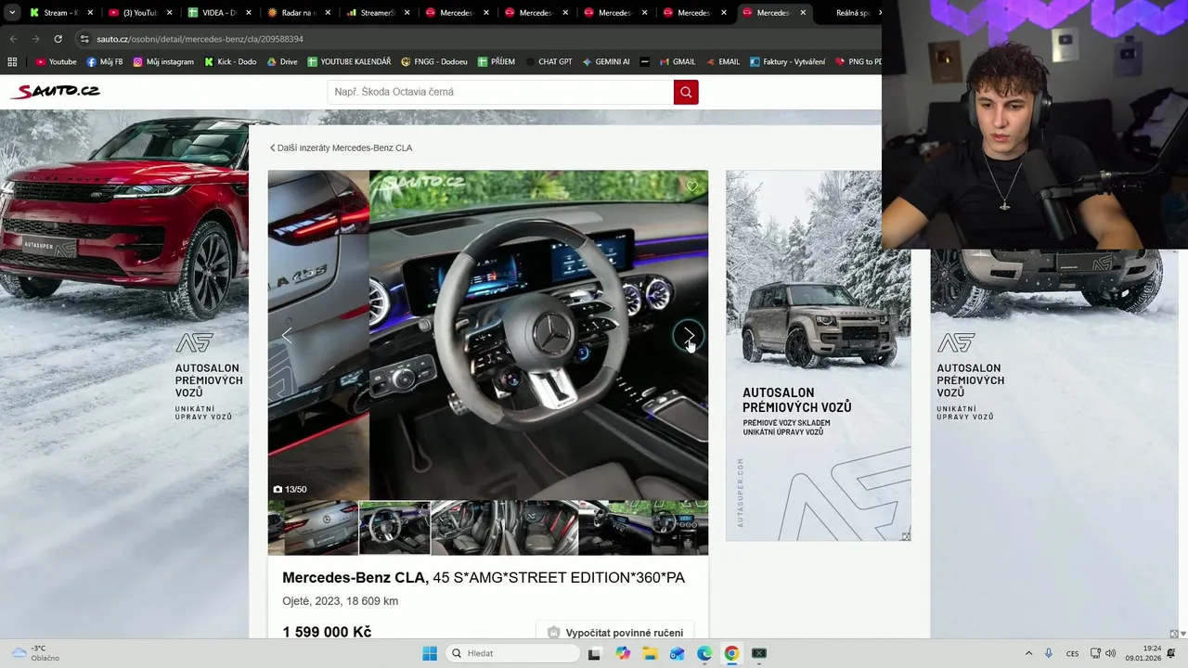Open File Explorer from the taskbar
Screen dimensions: 1188x668
[x=650, y=653]
